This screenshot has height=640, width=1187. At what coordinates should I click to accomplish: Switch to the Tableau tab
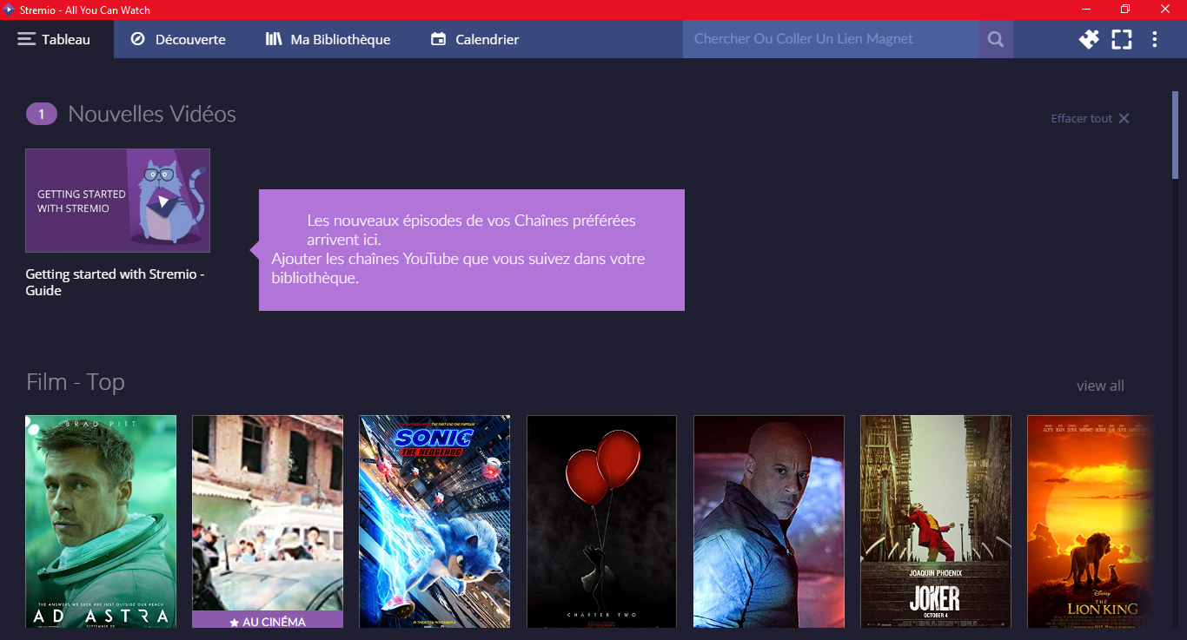click(56, 39)
